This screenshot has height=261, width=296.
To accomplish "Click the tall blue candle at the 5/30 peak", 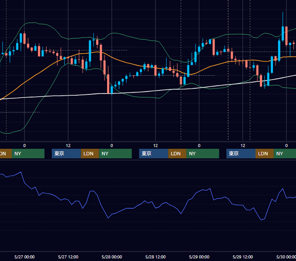I will click(283, 33).
